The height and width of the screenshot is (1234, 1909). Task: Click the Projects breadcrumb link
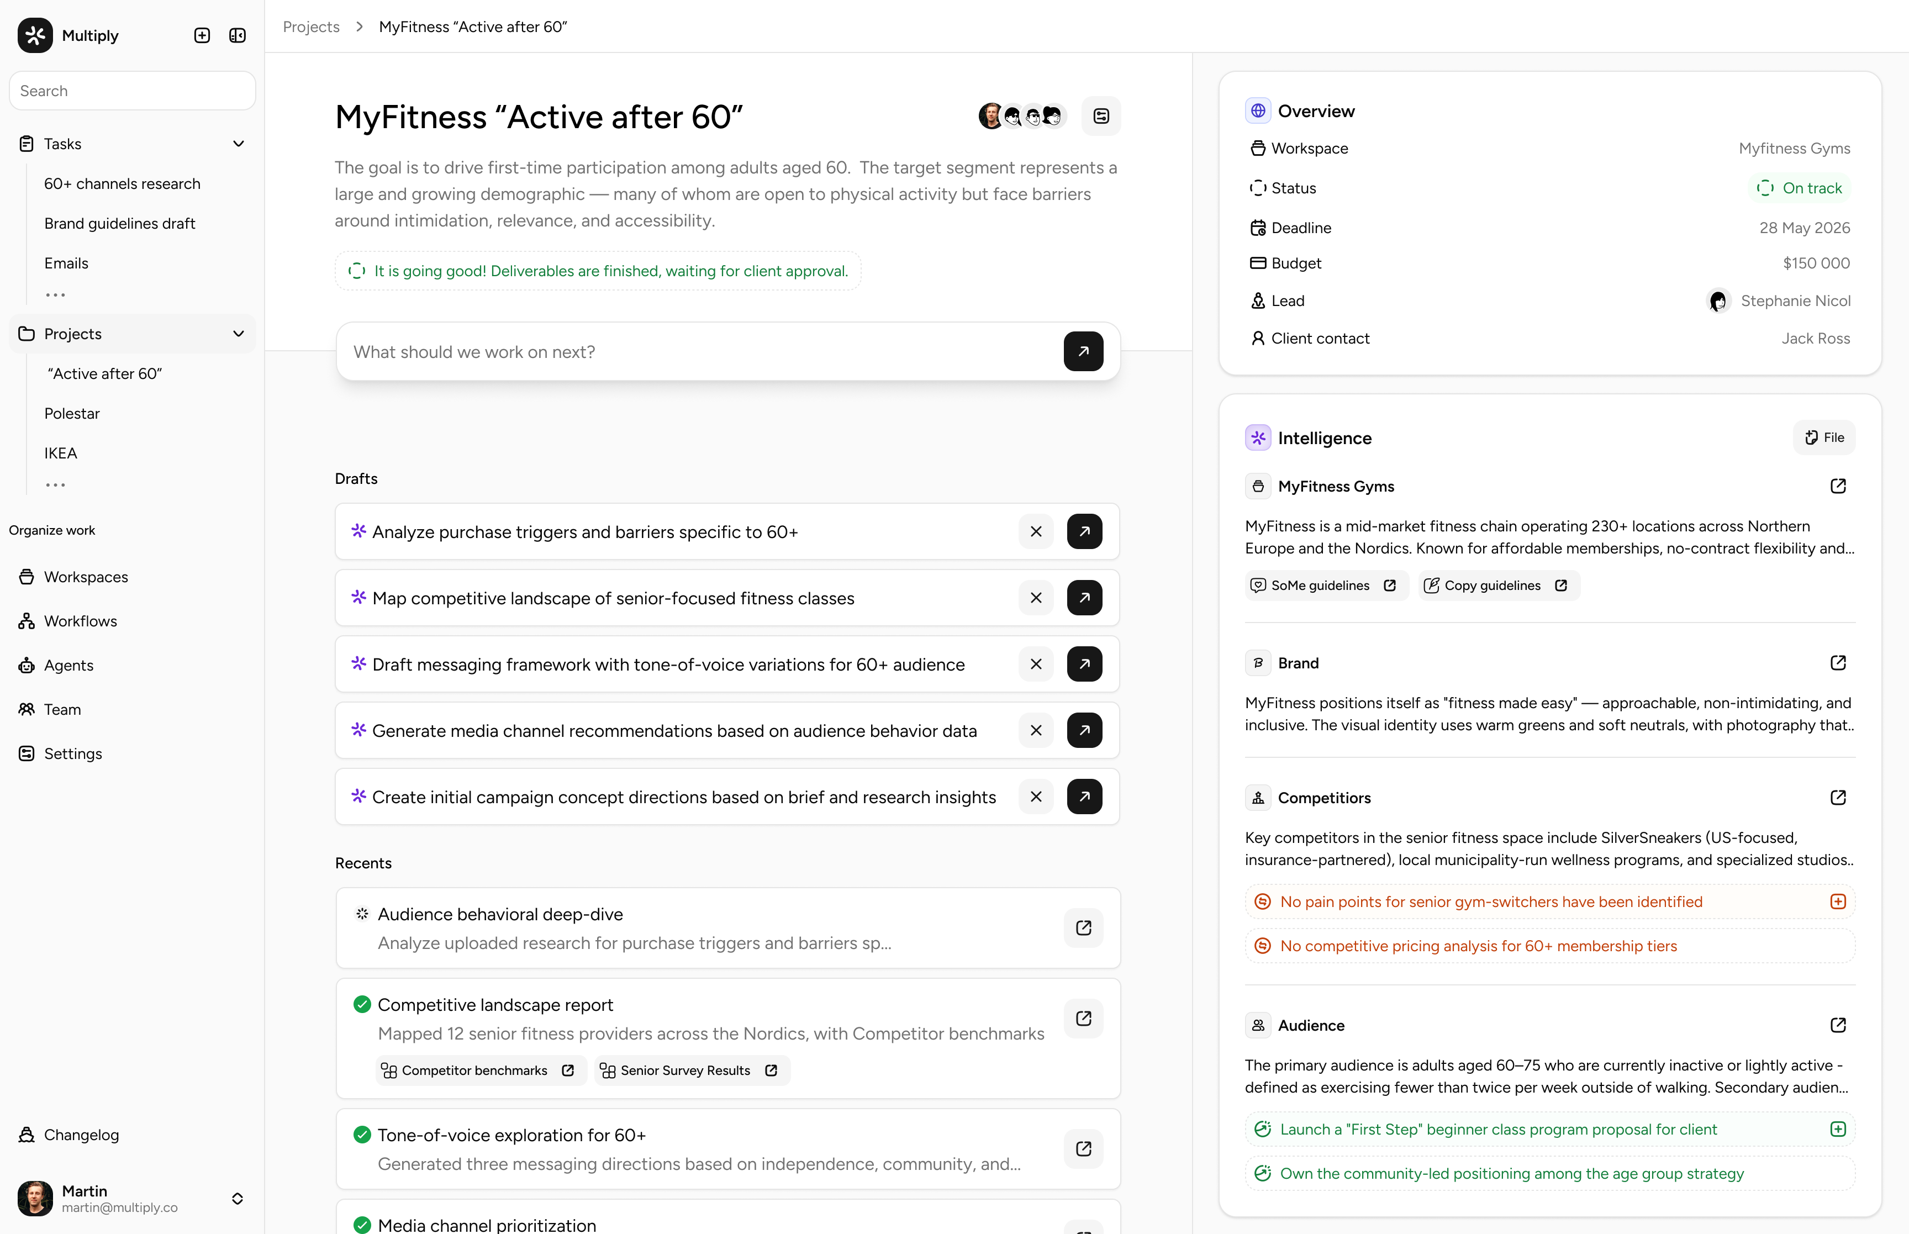pyautogui.click(x=311, y=27)
